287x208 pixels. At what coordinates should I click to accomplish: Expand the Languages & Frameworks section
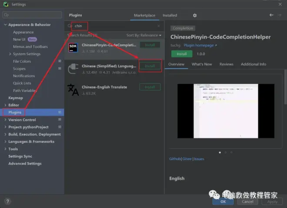5,141
